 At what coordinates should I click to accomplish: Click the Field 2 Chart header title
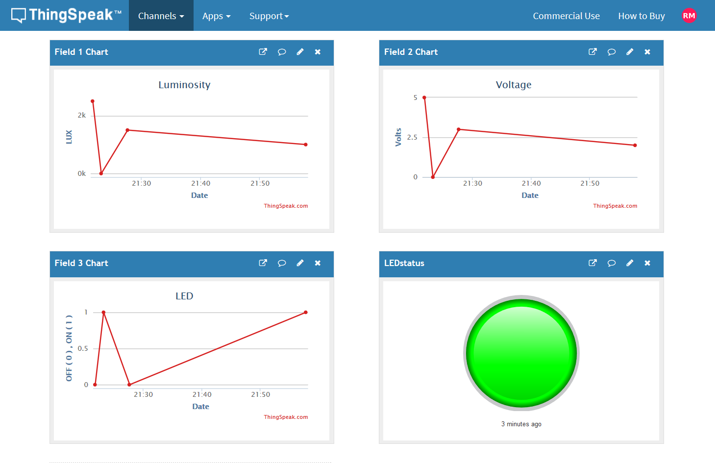pos(411,52)
